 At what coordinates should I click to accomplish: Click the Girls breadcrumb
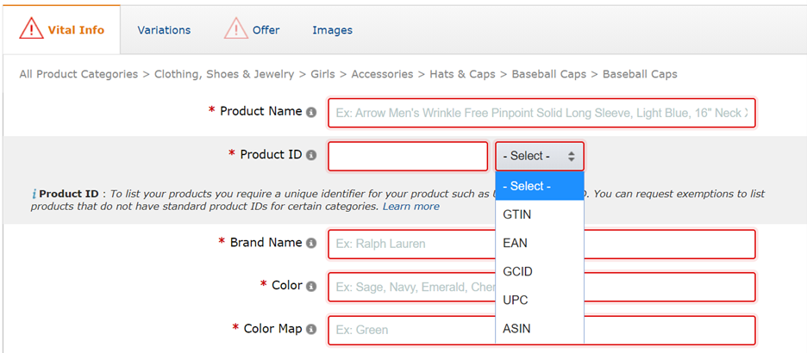pos(322,74)
